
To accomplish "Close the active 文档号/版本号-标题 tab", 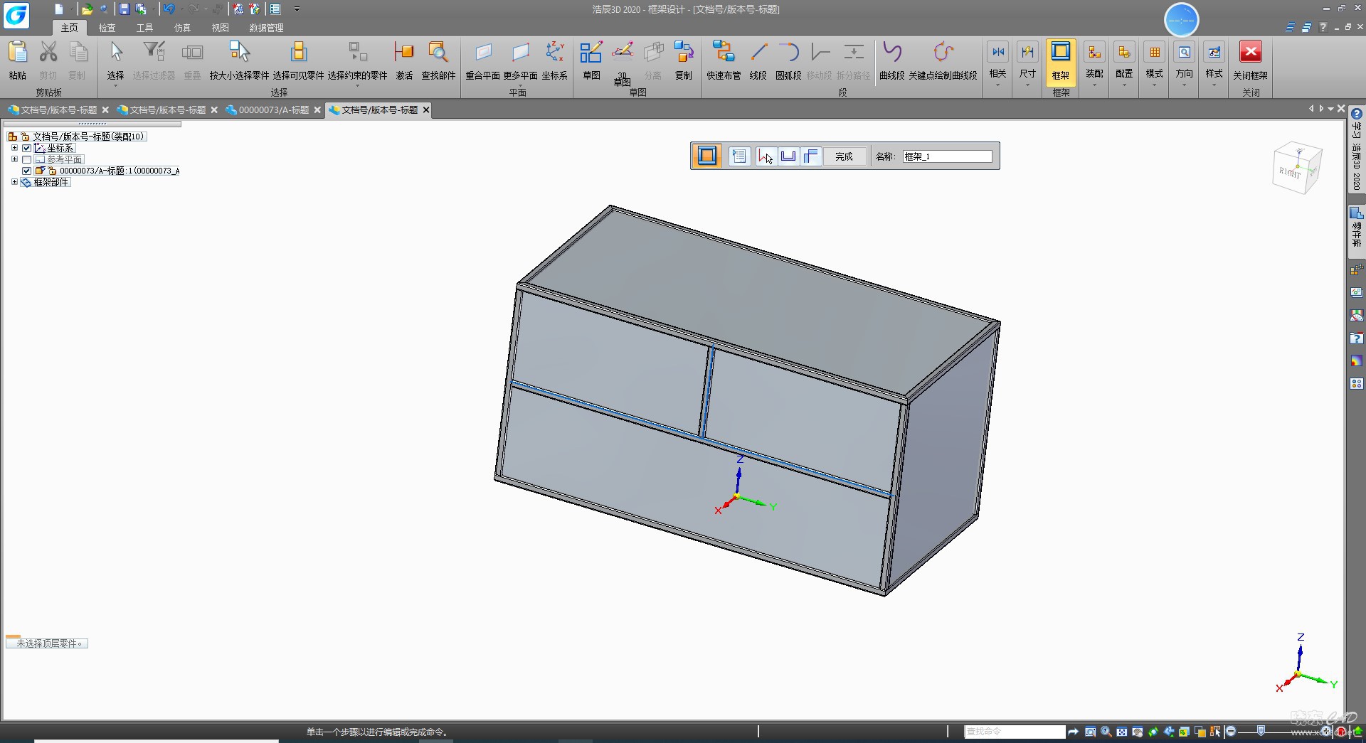I will point(426,109).
